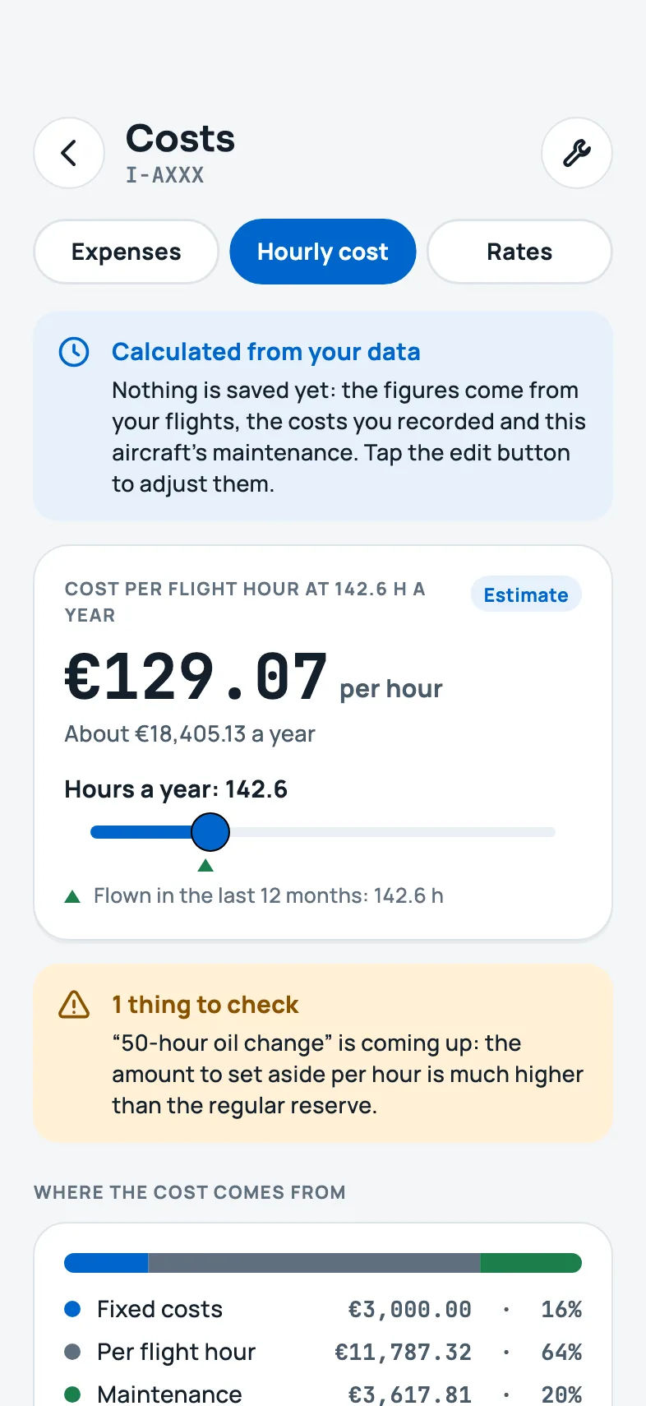Tap green triangle beside Flown in last 12 months
The height and width of the screenshot is (1406, 646).
72,896
